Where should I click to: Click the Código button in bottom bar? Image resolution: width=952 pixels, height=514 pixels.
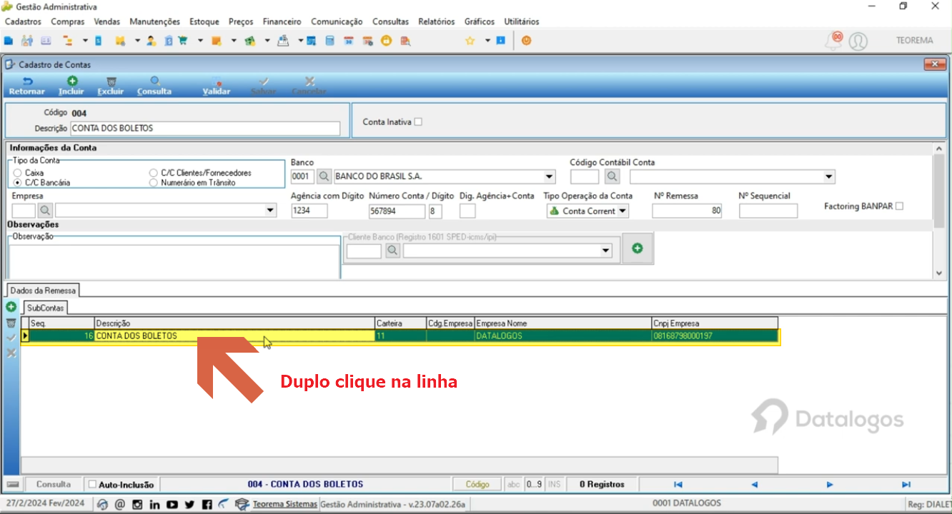click(x=477, y=484)
